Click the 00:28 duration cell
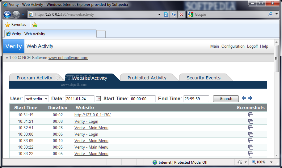 [58, 128]
